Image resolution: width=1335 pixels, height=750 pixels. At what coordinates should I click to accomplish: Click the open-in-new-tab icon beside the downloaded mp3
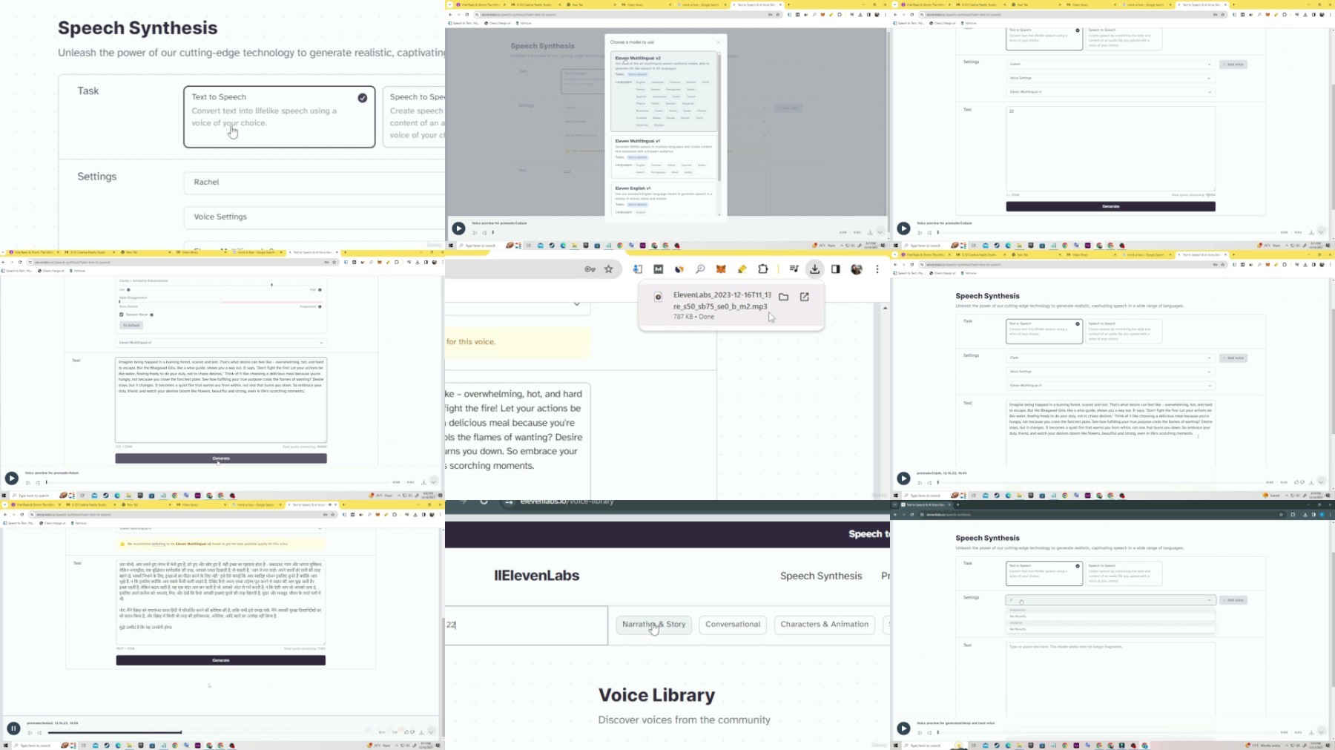point(805,297)
